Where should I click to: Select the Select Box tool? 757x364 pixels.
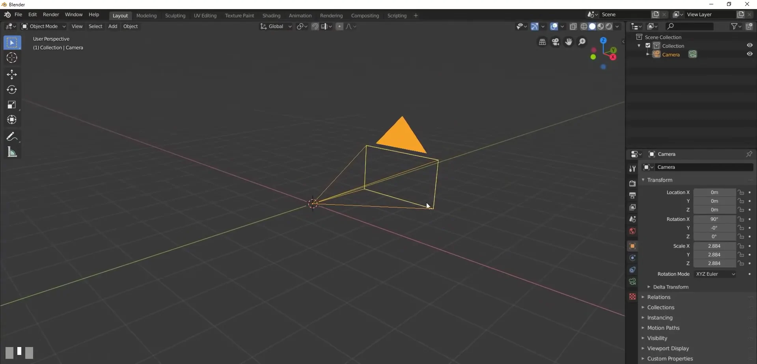12,43
